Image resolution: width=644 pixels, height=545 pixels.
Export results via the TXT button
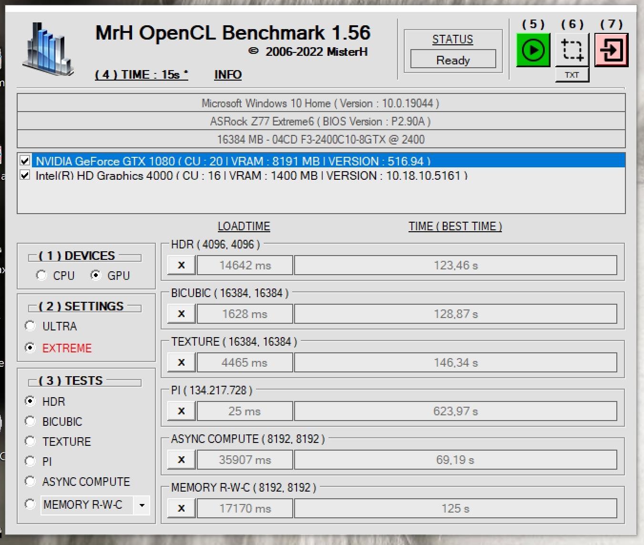pos(572,75)
